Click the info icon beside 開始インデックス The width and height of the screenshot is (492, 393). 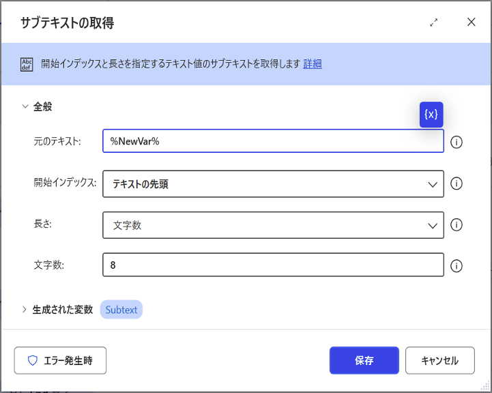(x=457, y=184)
